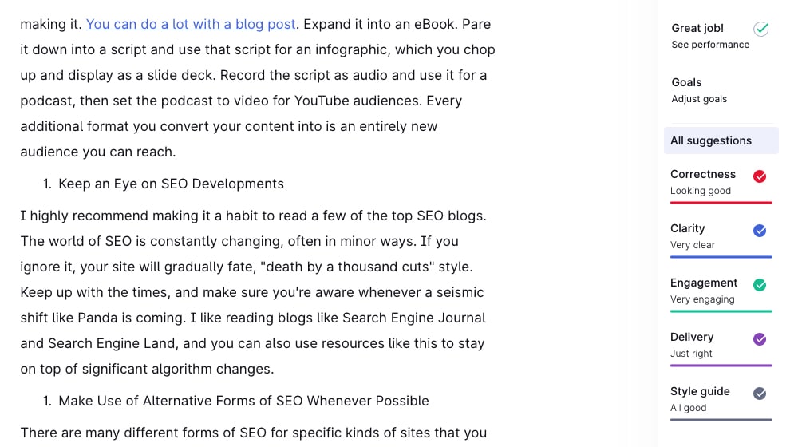Click the "Goals" heading in the sidebar

686,82
